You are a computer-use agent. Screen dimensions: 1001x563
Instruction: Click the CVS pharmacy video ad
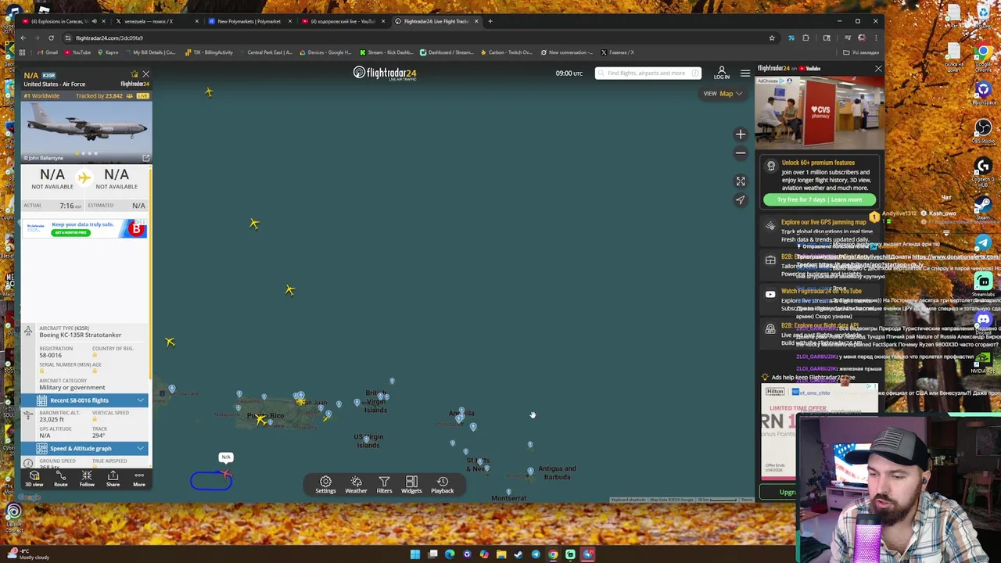(x=819, y=113)
